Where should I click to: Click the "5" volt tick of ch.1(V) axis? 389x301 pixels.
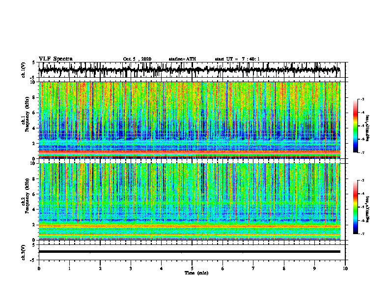click(33, 63)
